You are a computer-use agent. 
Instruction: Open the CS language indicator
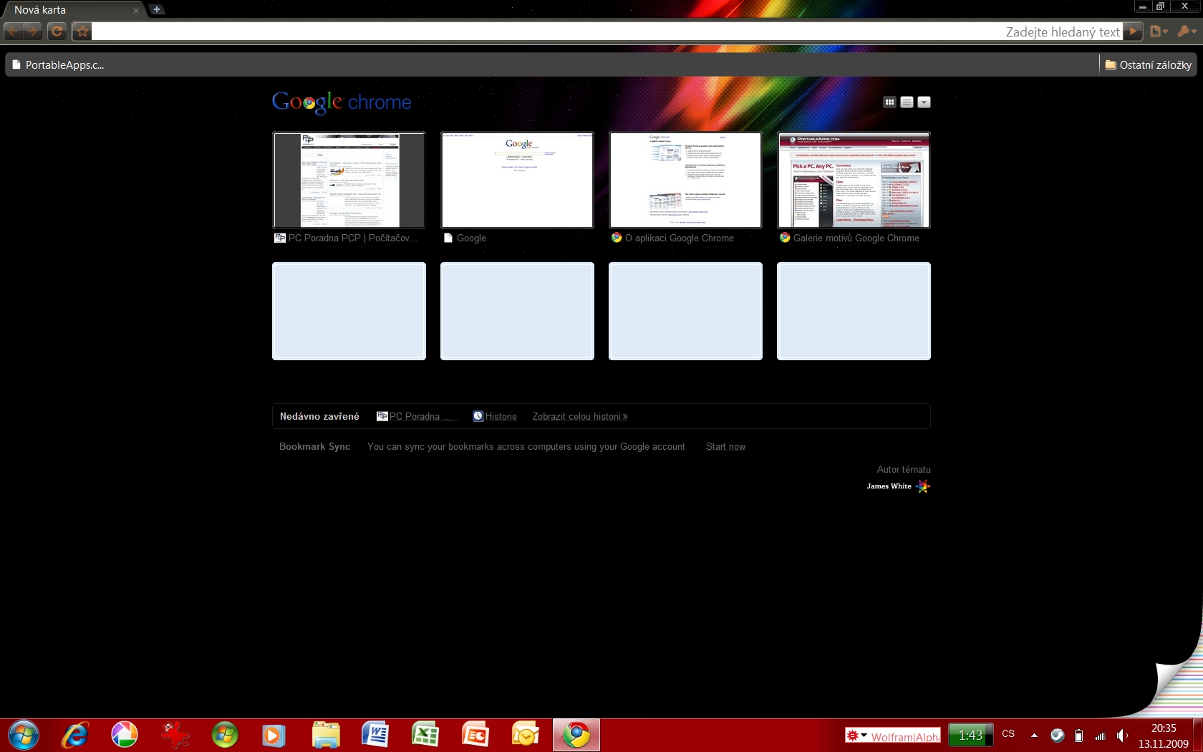1008,734
